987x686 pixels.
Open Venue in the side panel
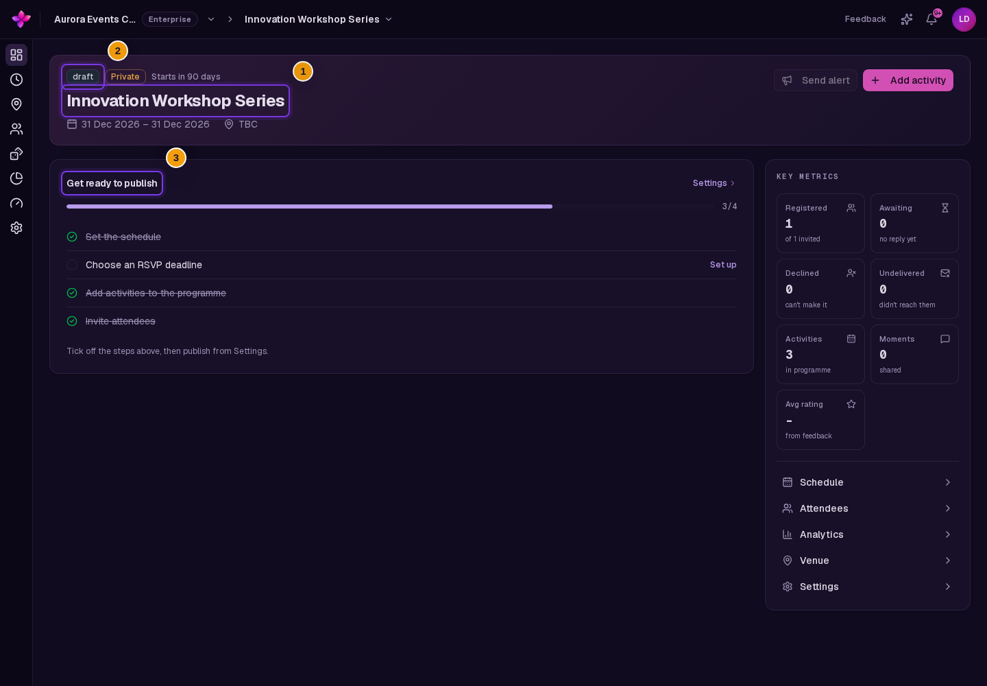(x=868, y=560)
